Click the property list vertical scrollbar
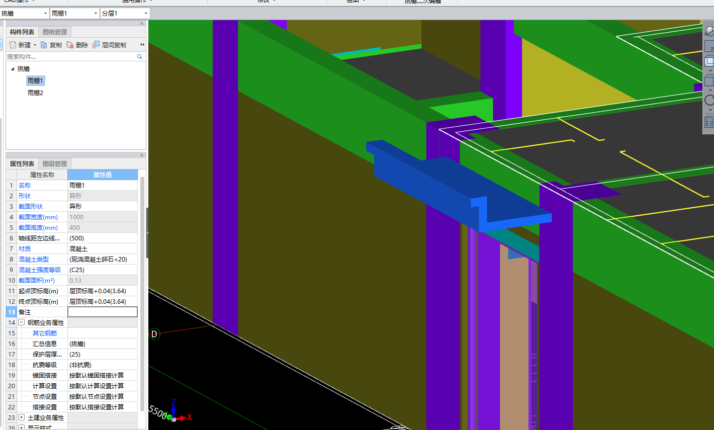The width and height of the screenshot is (714, 430). pyautogui.click(x=142, y=294)
